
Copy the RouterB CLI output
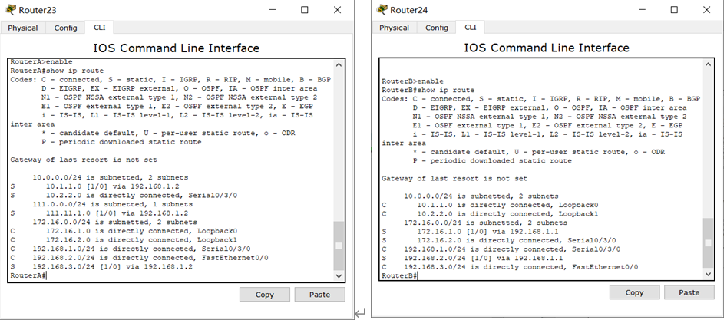point(634,292)
